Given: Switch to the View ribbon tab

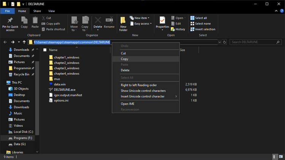Looking at the screenshot, I should click(x=51, y=11).
